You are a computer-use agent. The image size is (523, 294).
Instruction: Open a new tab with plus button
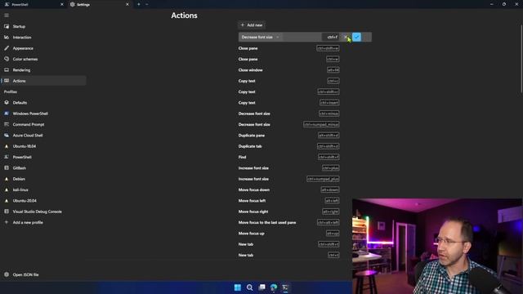click(x=139, y=4)
